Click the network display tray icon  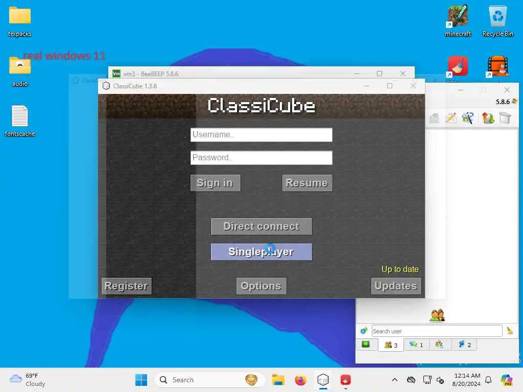[x=427, y=380]
